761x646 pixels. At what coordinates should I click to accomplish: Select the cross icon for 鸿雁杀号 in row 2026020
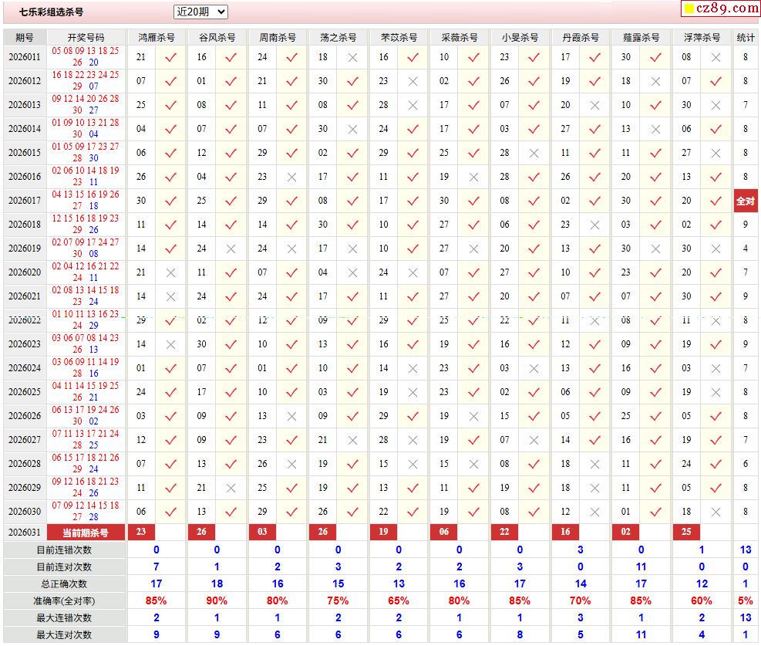coord(170,272)
